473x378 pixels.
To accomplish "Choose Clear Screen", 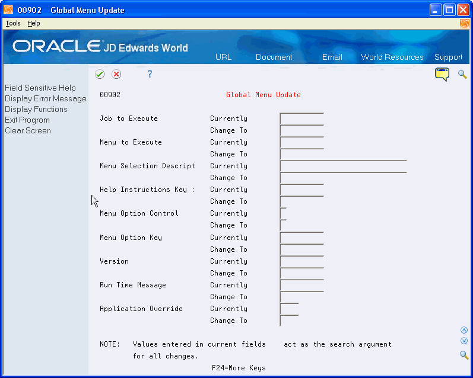I will 28,131.
